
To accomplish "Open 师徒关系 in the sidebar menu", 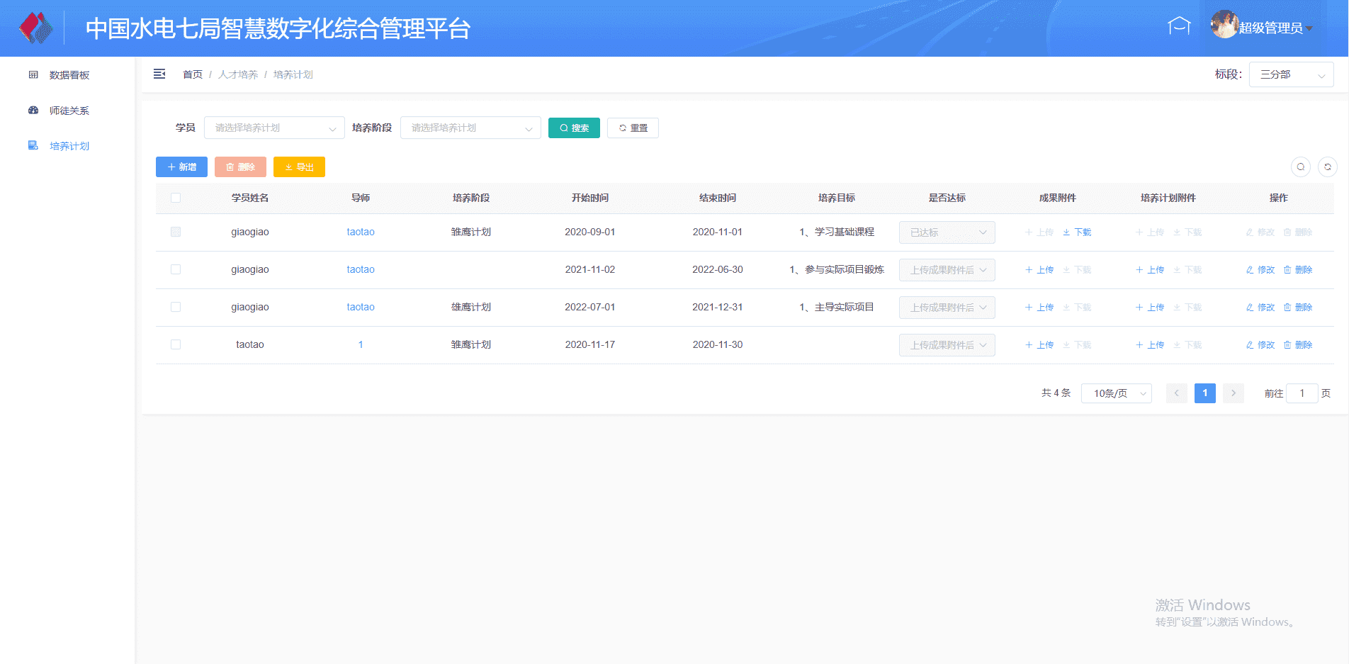I will [x=69, y=111].
